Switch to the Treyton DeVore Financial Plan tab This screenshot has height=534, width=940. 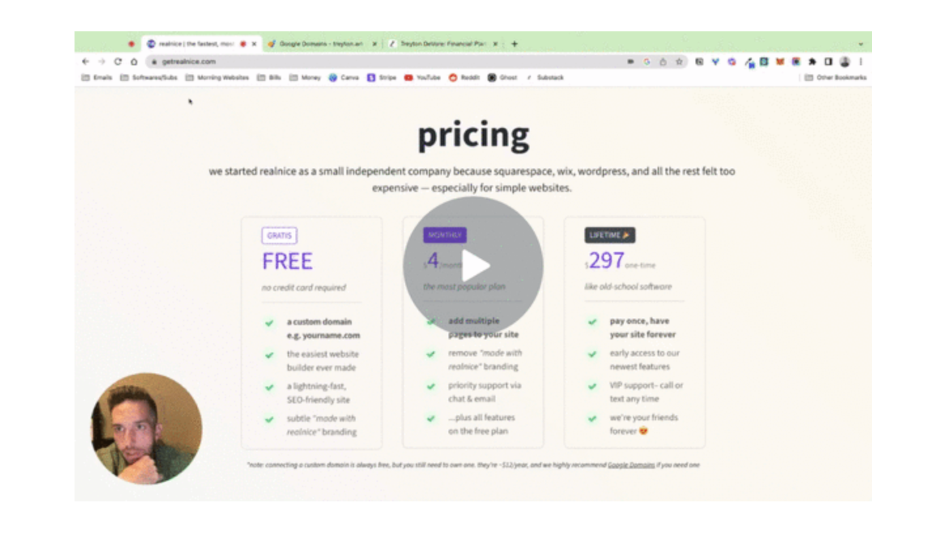[443, 44]
